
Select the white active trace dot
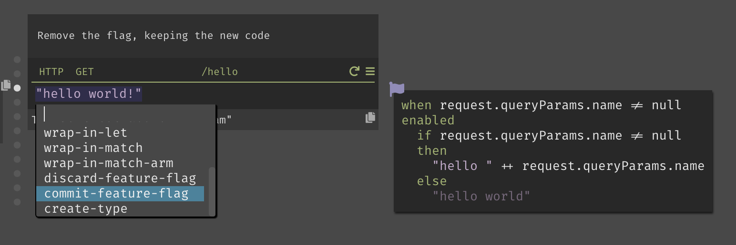[x=17, y=88]
